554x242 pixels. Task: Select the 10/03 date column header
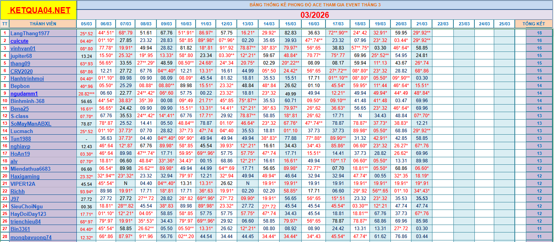[186, 24]
